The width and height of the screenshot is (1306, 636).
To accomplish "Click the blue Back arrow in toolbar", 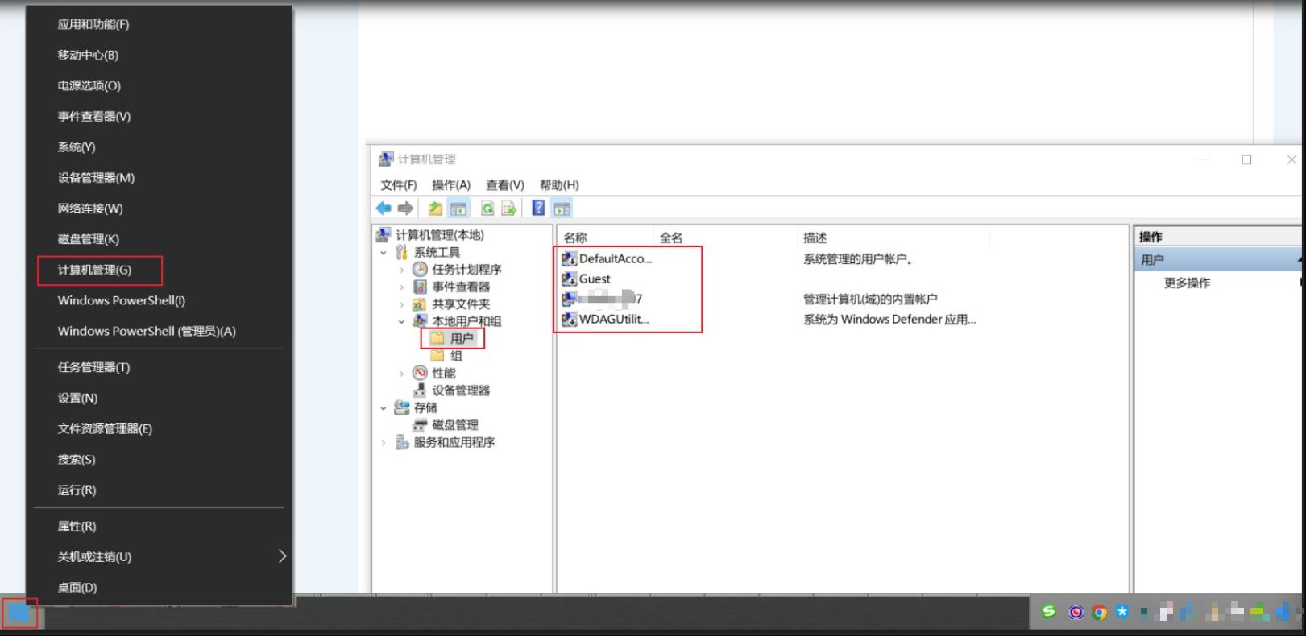I will point(384,209).
